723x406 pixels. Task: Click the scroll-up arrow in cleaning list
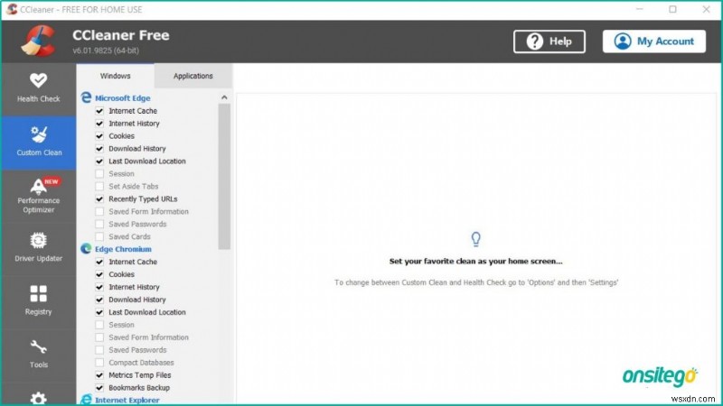(x=224, y=97)
